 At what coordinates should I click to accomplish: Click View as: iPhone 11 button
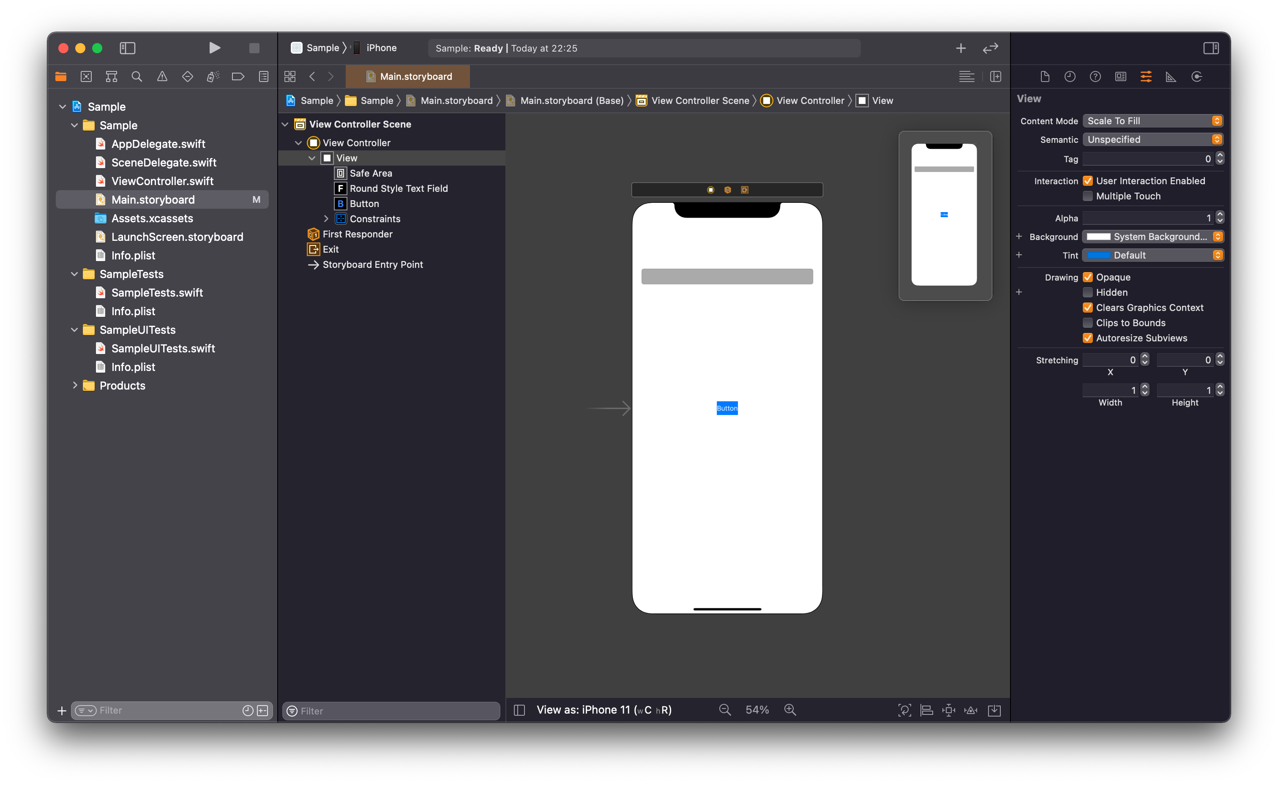coord(603,710)
